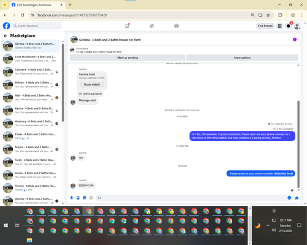307x245 pixels.
Task: Open purple conversation information icon
Action: [295, 39]
